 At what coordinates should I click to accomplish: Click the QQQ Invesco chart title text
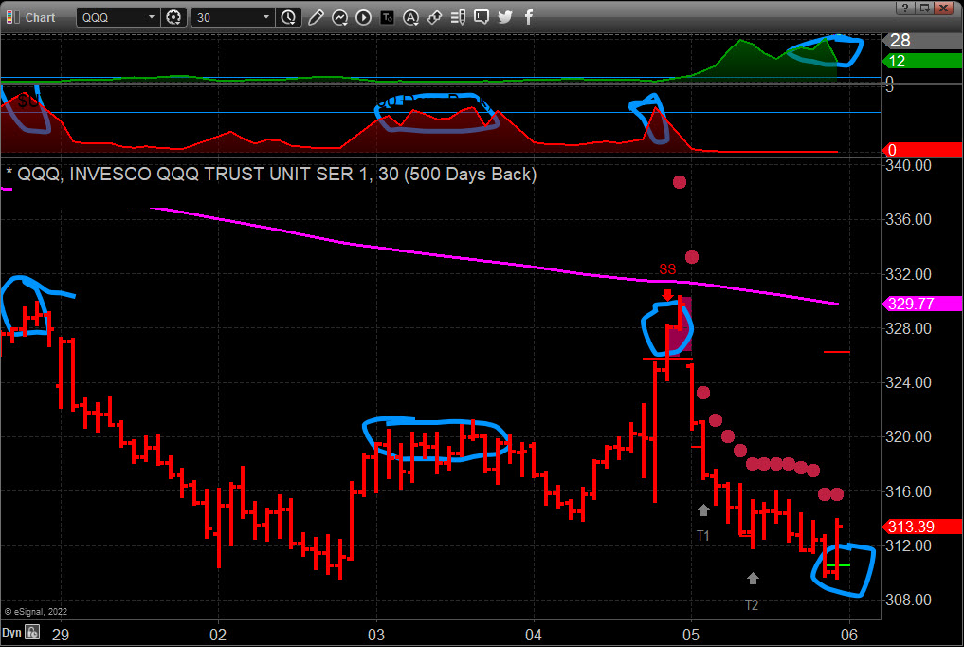pyautogui.click(x=271, y=174)
